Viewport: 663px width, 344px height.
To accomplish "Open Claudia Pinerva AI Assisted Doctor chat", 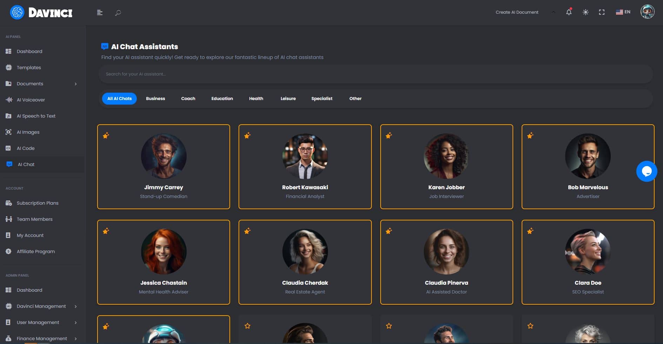I will [x=447, y=262].
